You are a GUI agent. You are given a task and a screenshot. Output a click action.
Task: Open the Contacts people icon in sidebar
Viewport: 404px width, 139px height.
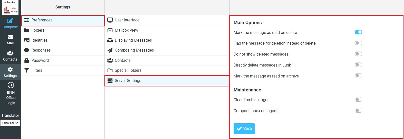coord(10,53)
